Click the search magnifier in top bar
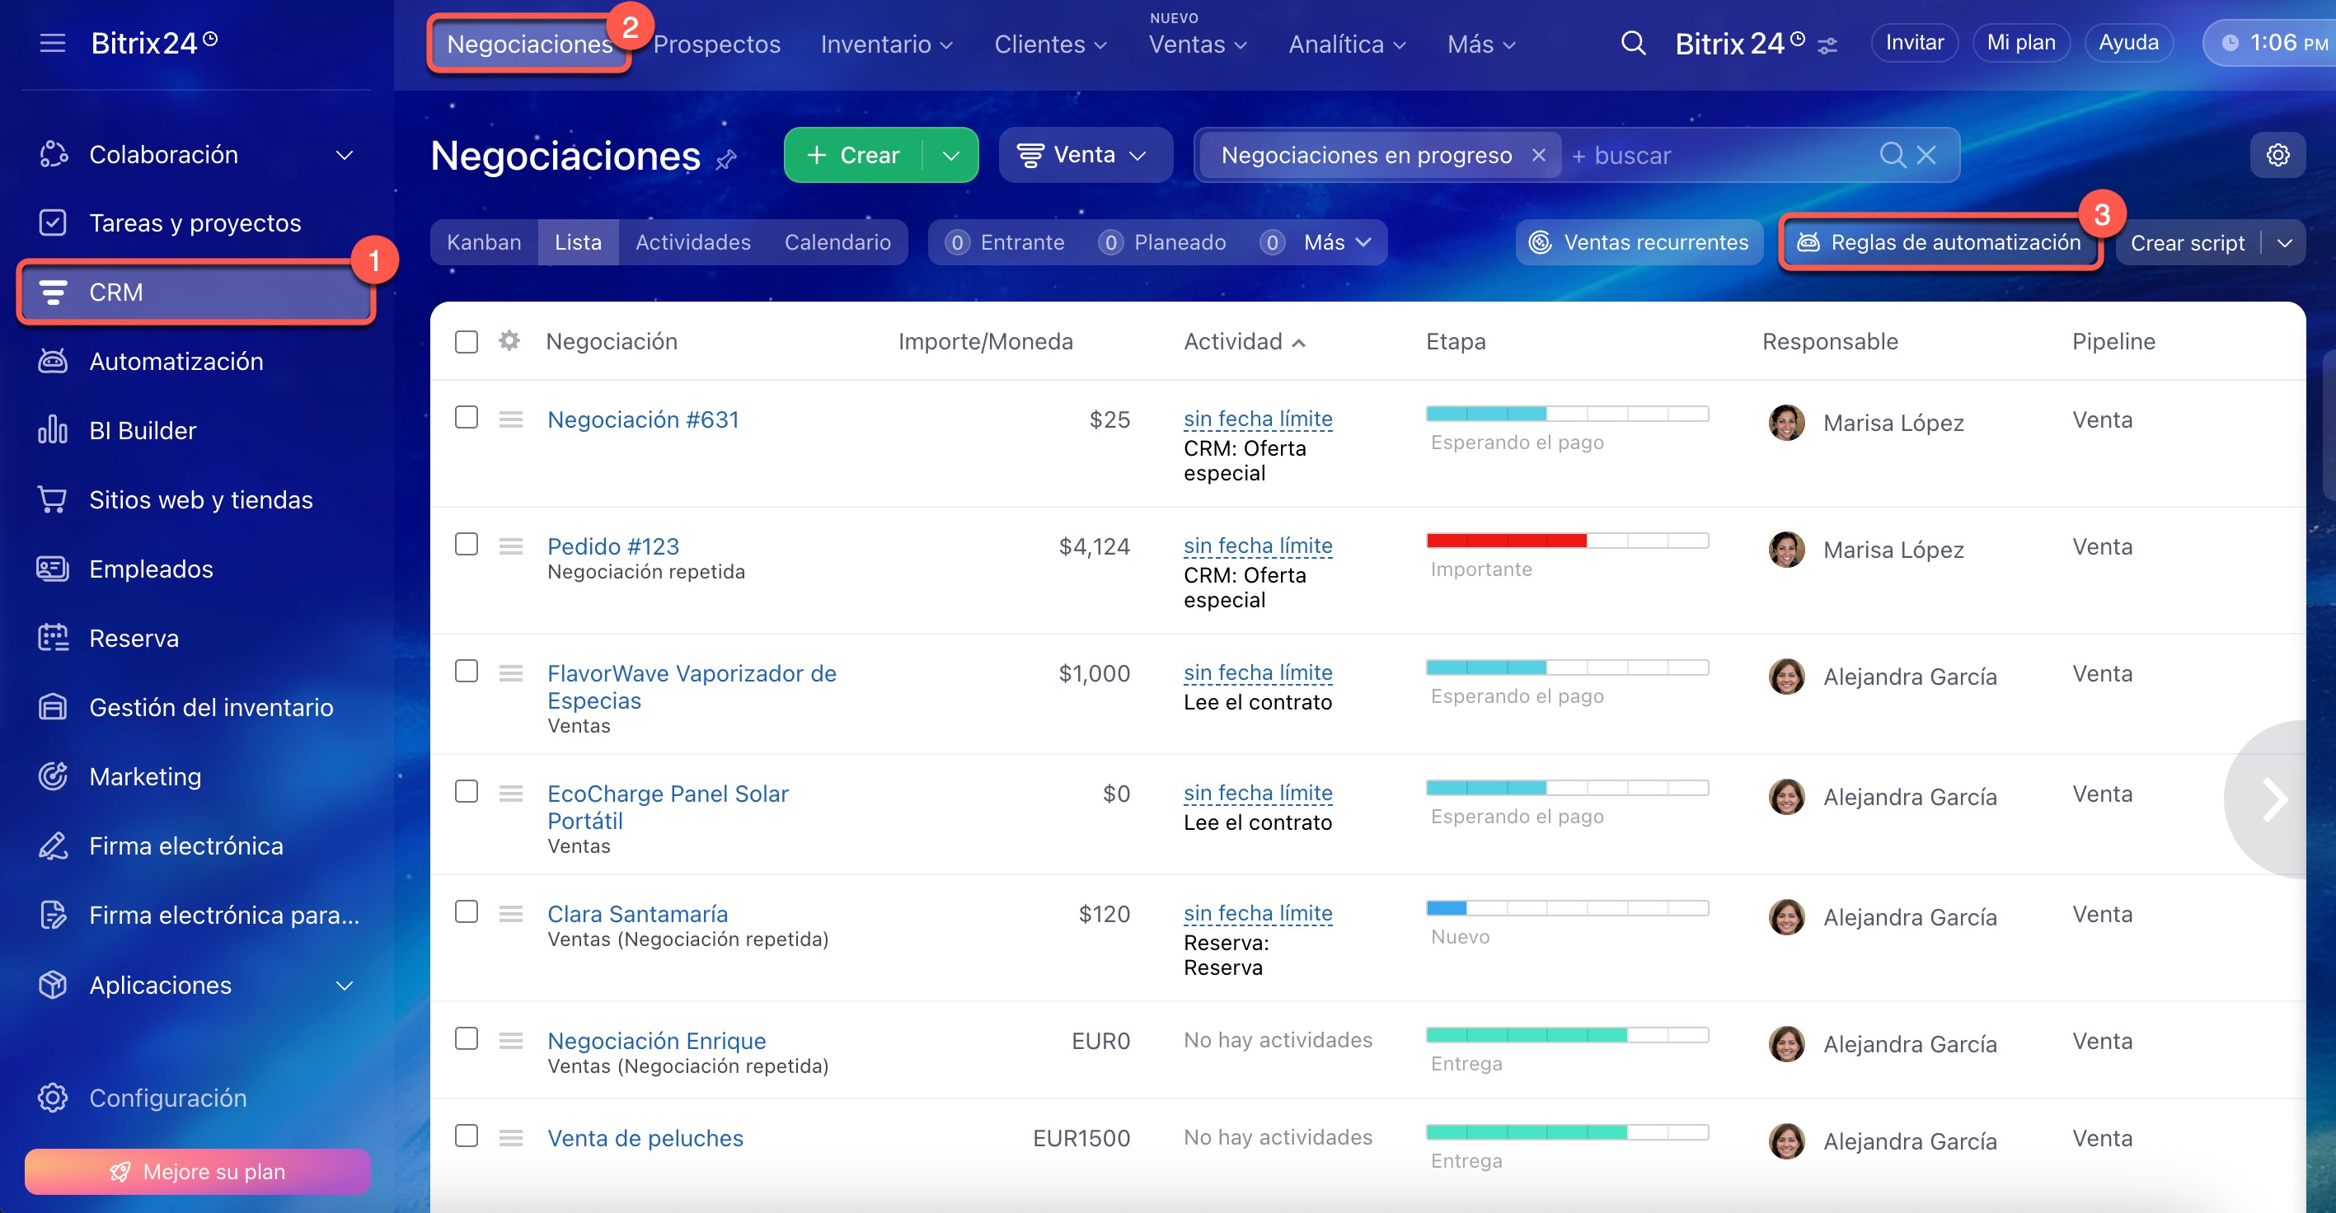The height and width of the screenshot is (1213, 2336). tap(1632, 43)
